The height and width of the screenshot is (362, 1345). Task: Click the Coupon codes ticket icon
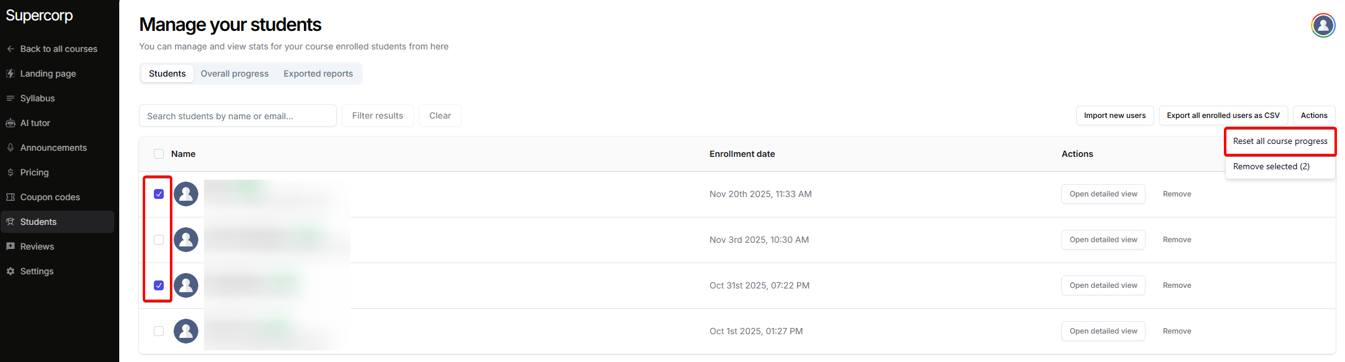[x=11, y=197]
